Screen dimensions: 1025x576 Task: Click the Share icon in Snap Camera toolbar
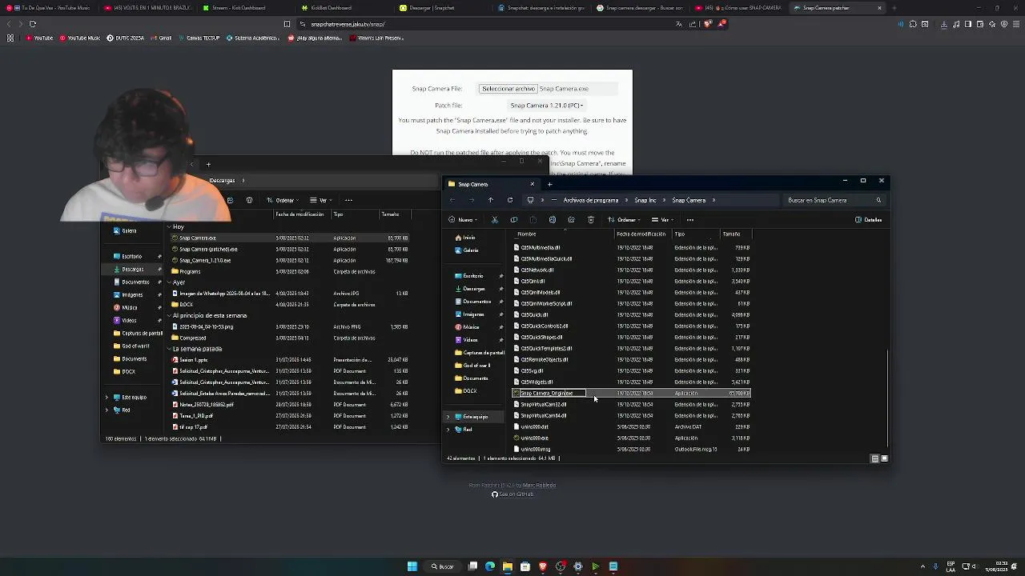pyautogui.click(x=571, y=220)
